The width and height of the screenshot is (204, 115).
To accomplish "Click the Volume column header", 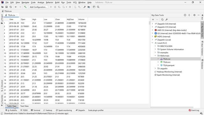I will click(83, 19).
